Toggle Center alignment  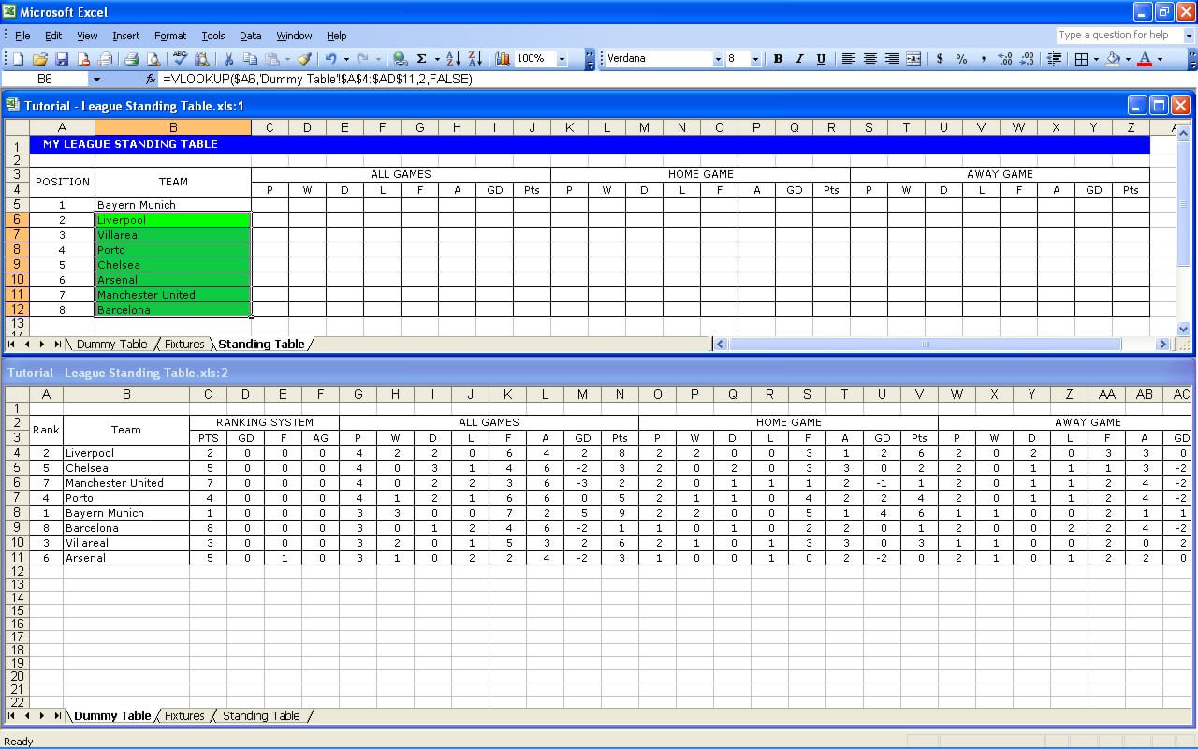869,59
